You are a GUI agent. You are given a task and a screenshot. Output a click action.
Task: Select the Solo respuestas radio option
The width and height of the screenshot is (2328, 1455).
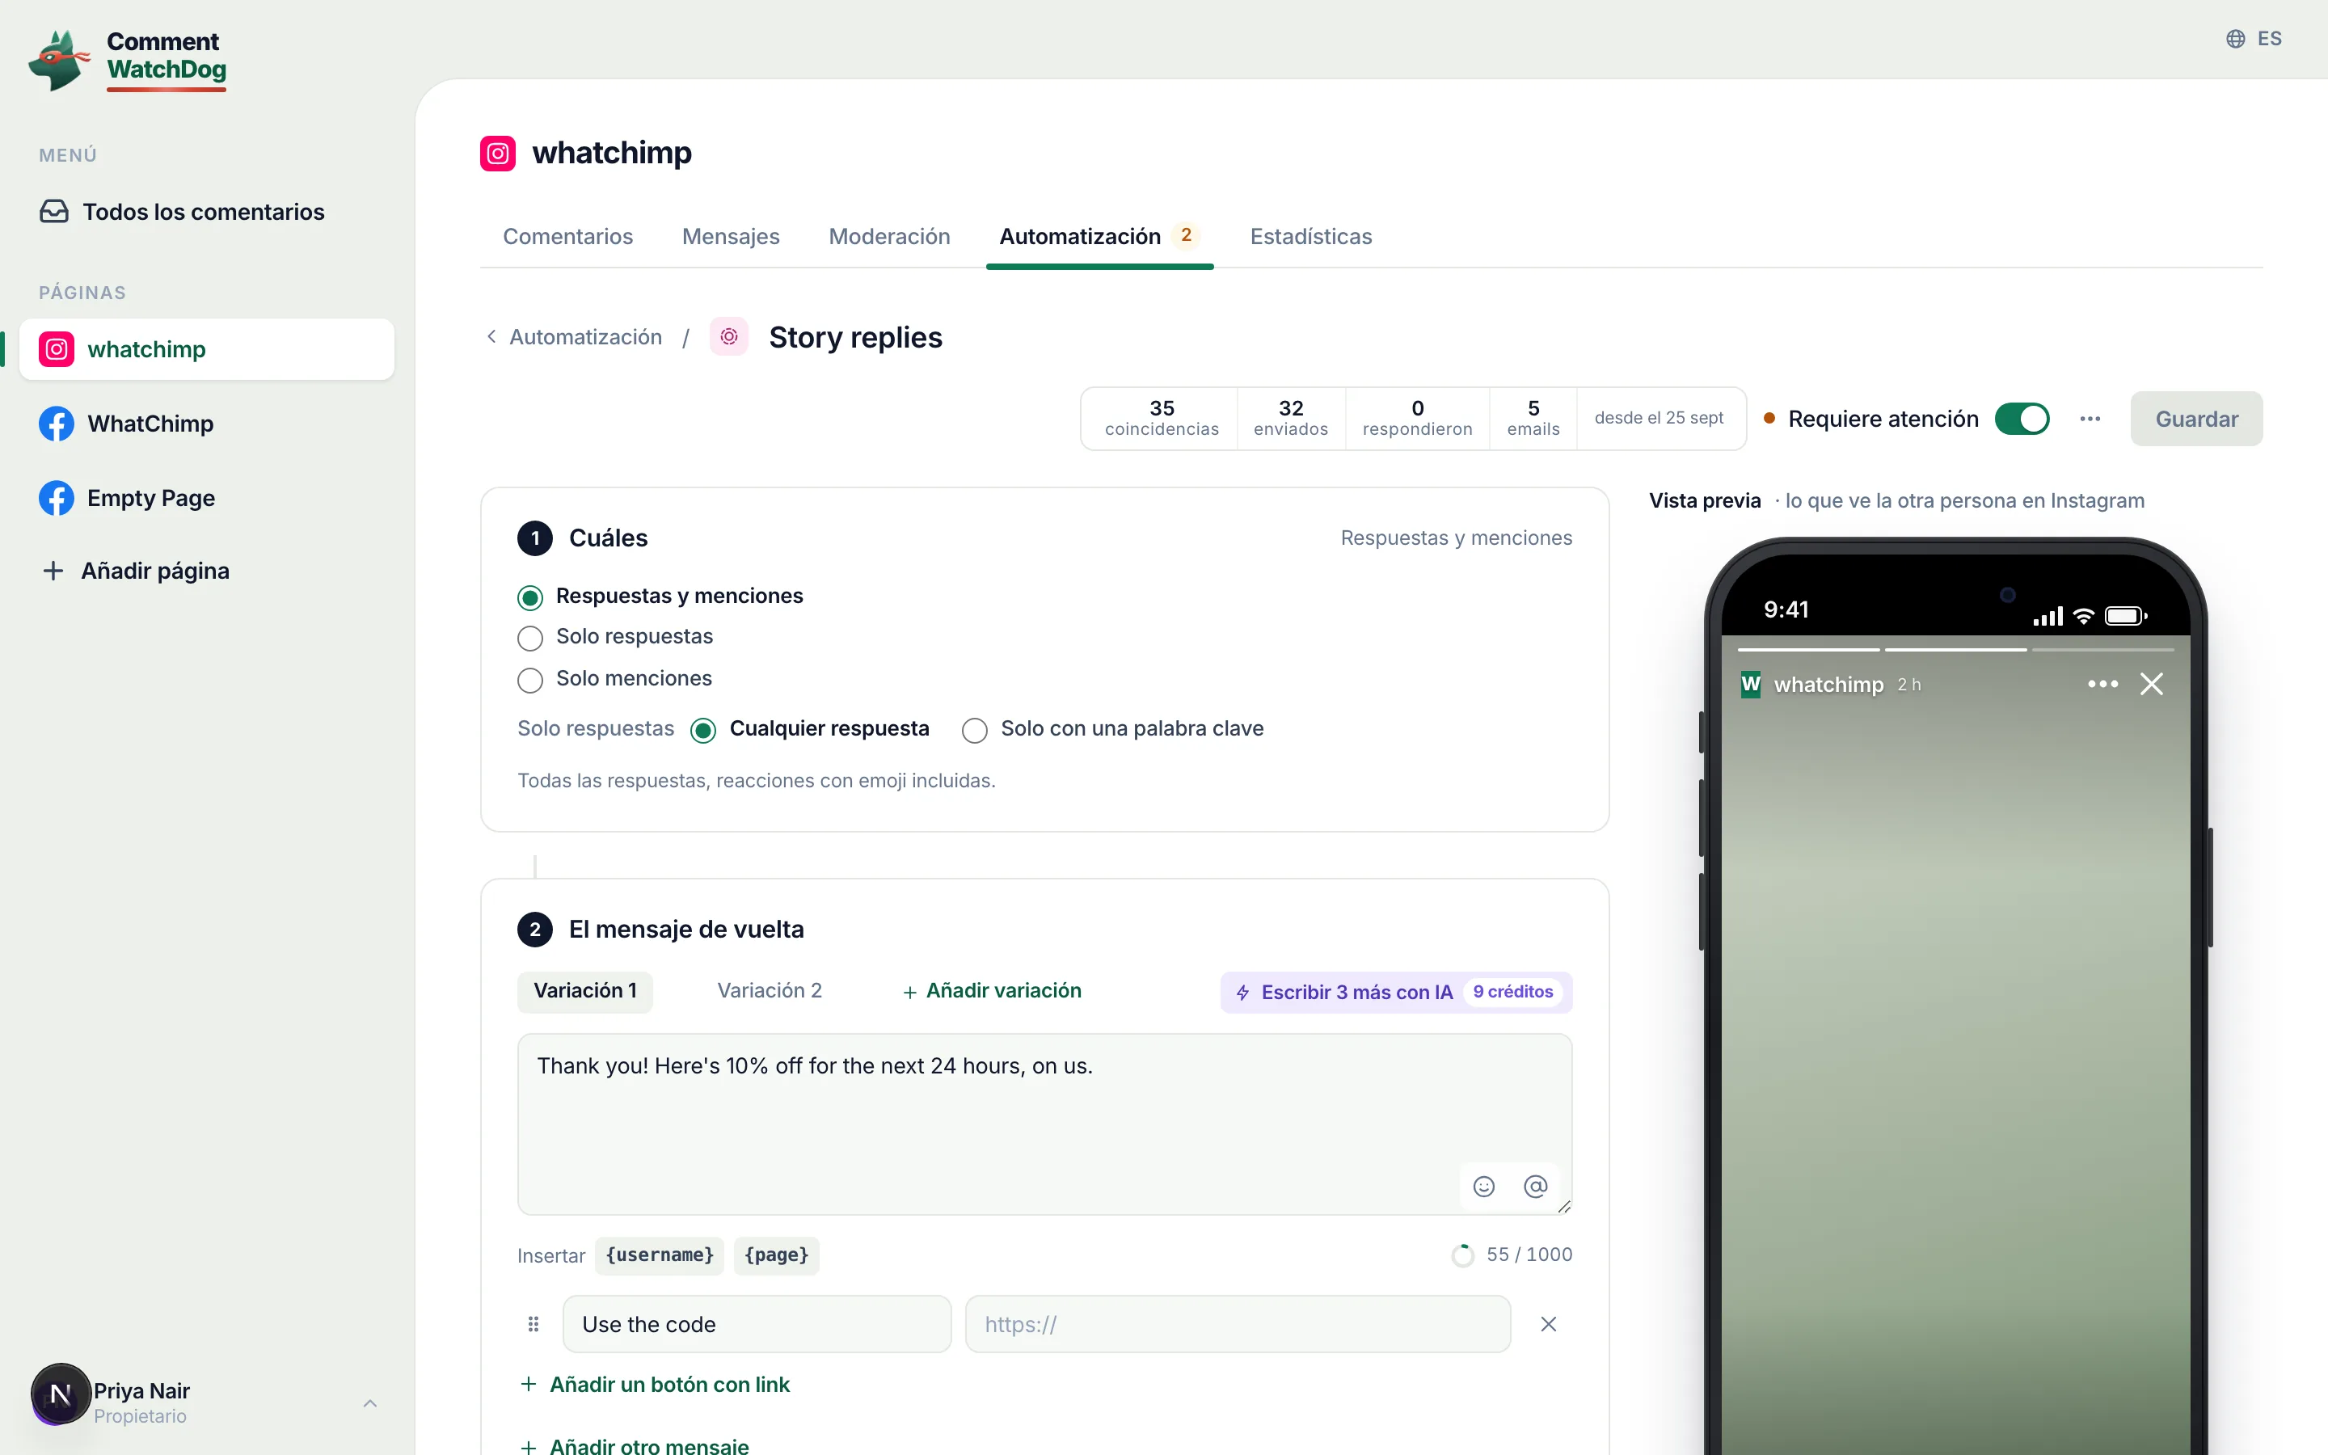[530, 638]
